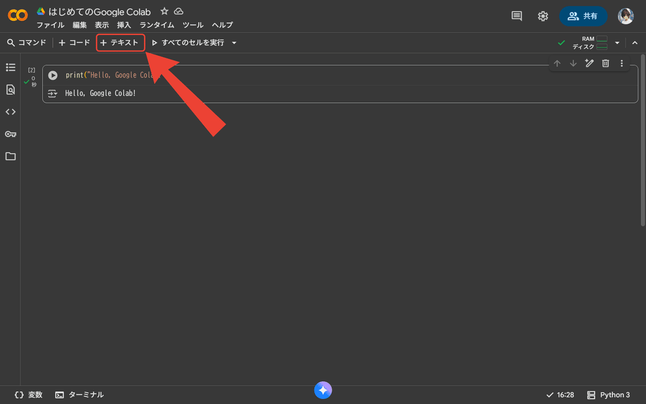
Task: Open the 表示 menu
Action: (x=102, y=25)
